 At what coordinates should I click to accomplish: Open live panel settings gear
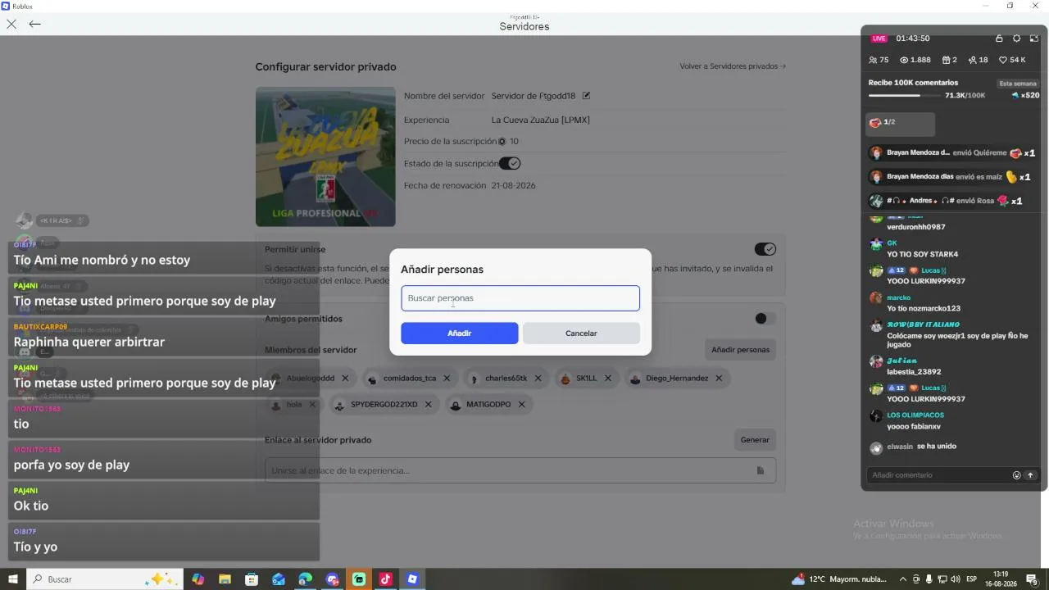pos(1017,39)
